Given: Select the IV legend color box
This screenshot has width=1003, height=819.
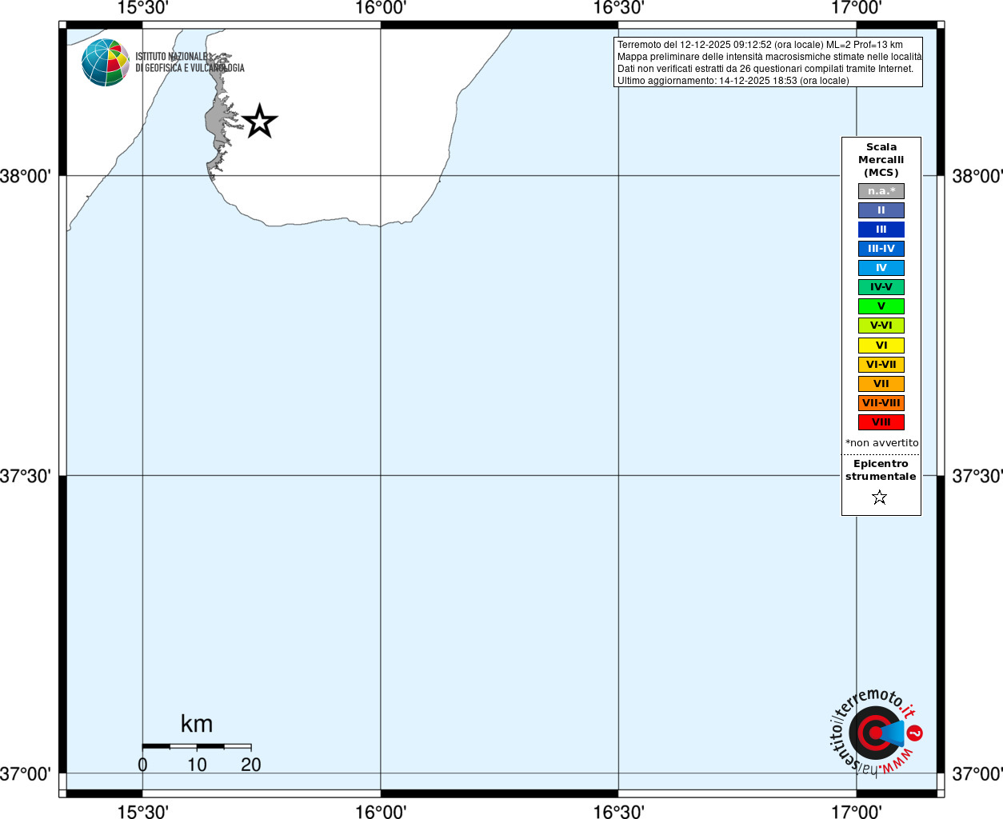Looking at the screenshot, I should tap(881, 268).
